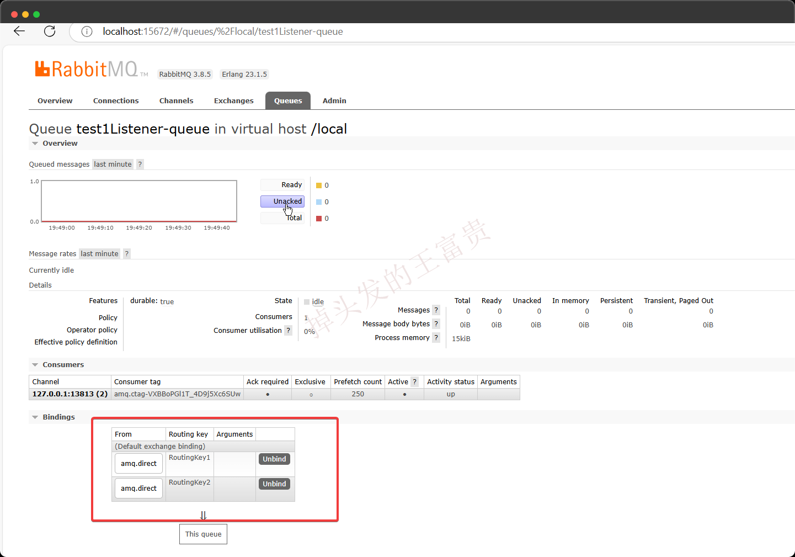The height and width of the screenshot is (557, 795).
Task: Click the RoutingKey2 routing key text
Action: tap(189, 482)
